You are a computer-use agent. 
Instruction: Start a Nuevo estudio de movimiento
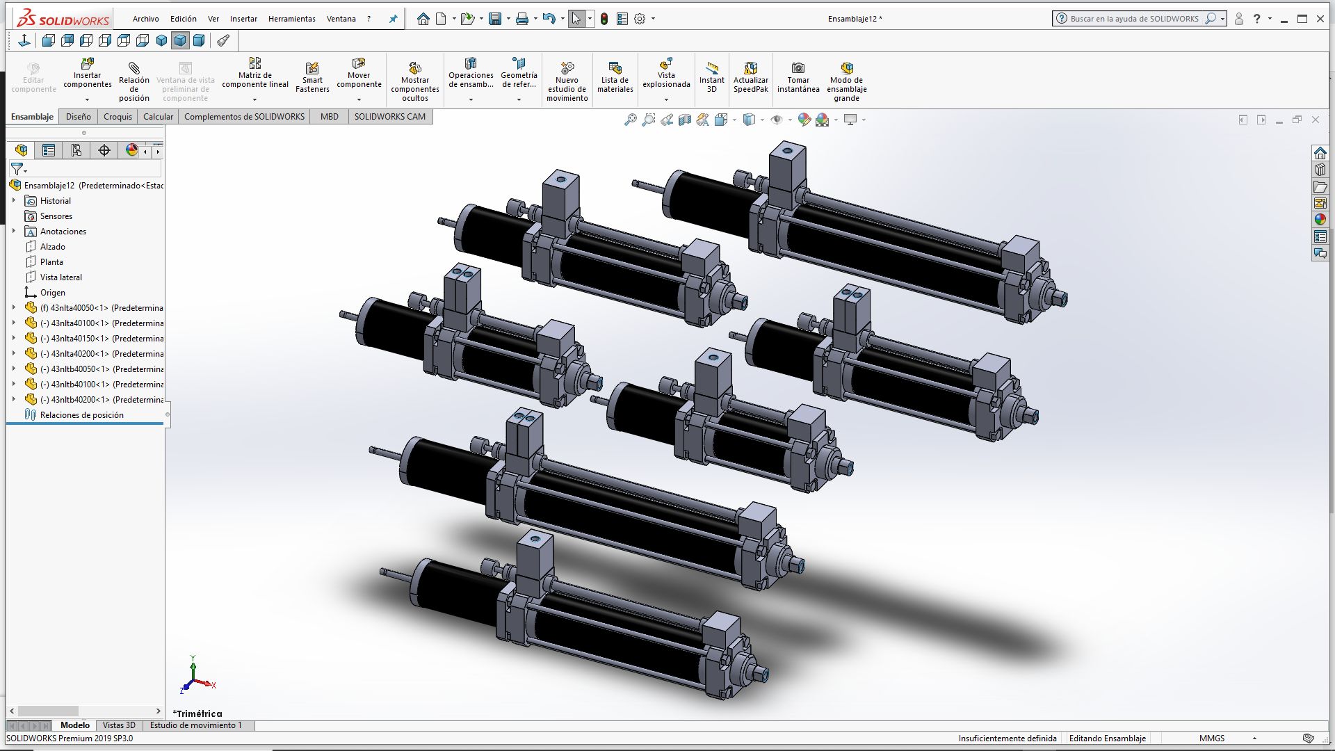pyautogui.click(x=567, y=81)
